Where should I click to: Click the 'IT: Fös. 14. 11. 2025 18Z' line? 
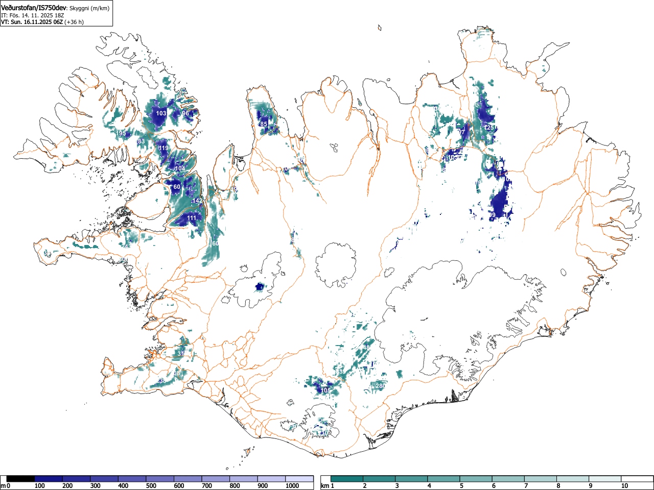click(32, 15)
